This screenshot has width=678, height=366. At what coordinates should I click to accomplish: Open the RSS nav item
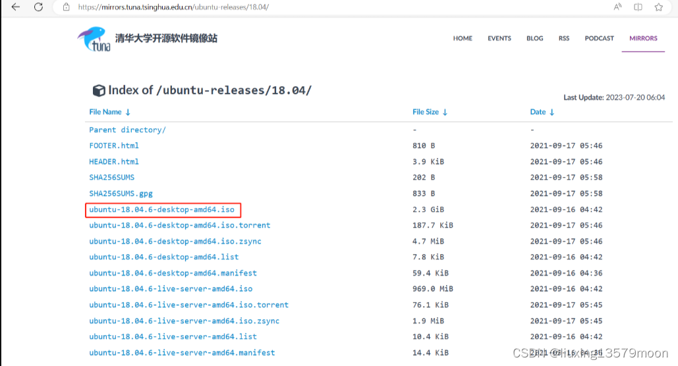[564, 38]
